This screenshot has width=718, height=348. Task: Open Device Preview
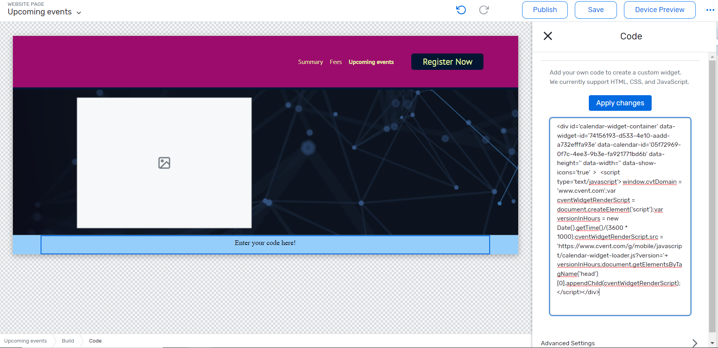659,10
